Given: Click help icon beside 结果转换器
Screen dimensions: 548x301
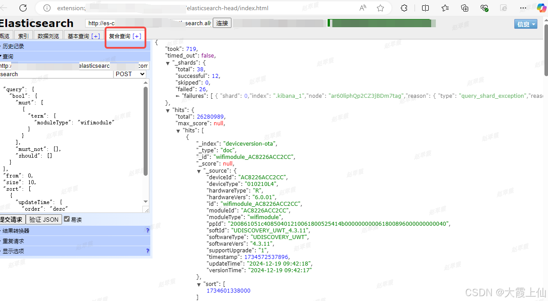Looking at the screenshot, I should pyautogui.click(x=148, y=231).
